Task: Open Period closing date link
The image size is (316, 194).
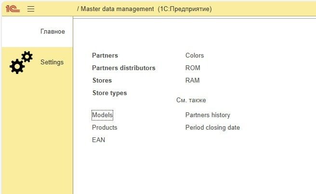Action: [x=212, y=128]
